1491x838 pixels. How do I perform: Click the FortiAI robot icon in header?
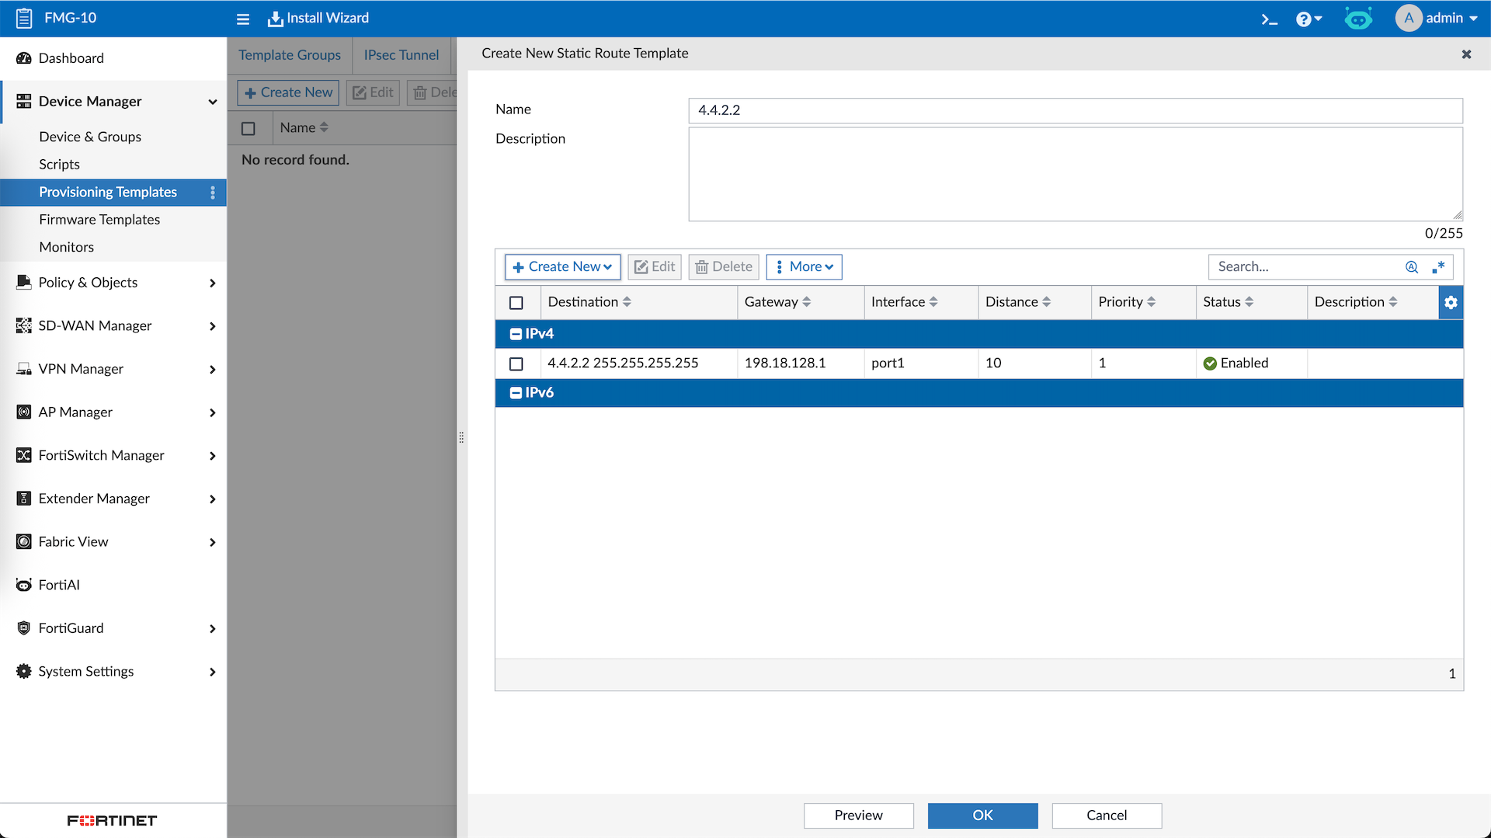coord(1358,19)
